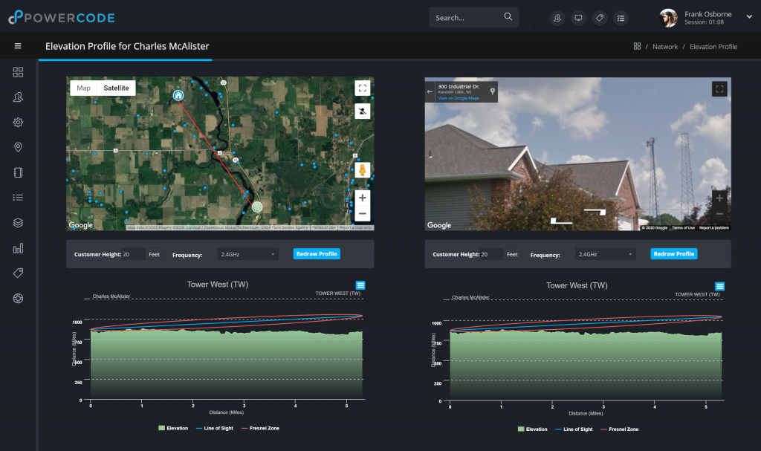The image size is (761, 451).
Task: Select Elevation Profile in the breadcrumb
Action: click(x=713, y=46)
